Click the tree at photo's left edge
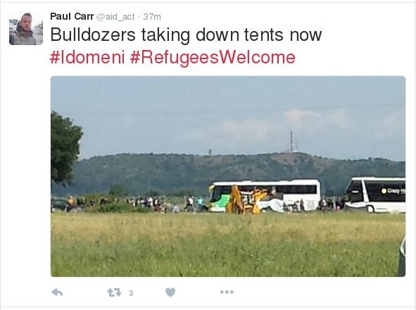This screenshot has height=310, width=416. click(x=65, y=148)
